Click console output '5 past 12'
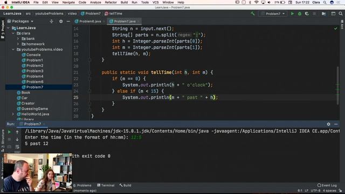 (x=37, y=144)
